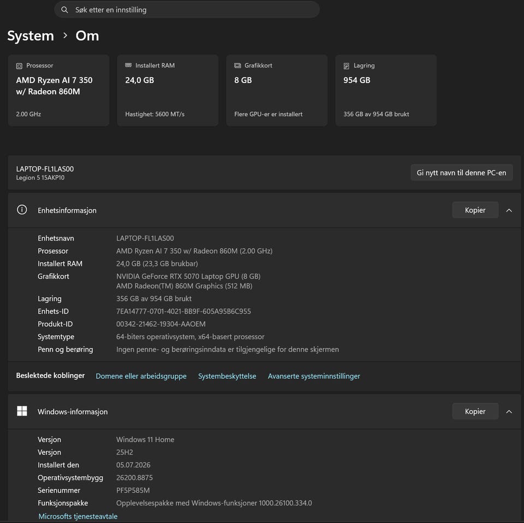Click Enhets-ID value '7EA14777-0701-4021-BB9F-605A95B6C955'

coord(183,311)
